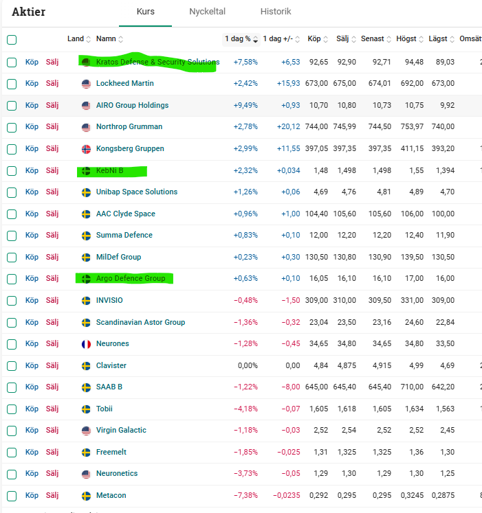This screenshot has height=513, width=482.
Task: Click Köp for INVISIO
Action: 32,300
